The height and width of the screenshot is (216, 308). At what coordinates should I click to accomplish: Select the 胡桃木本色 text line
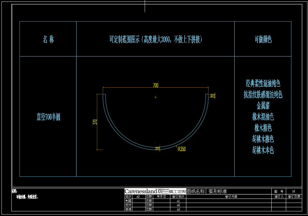[263, 150]
